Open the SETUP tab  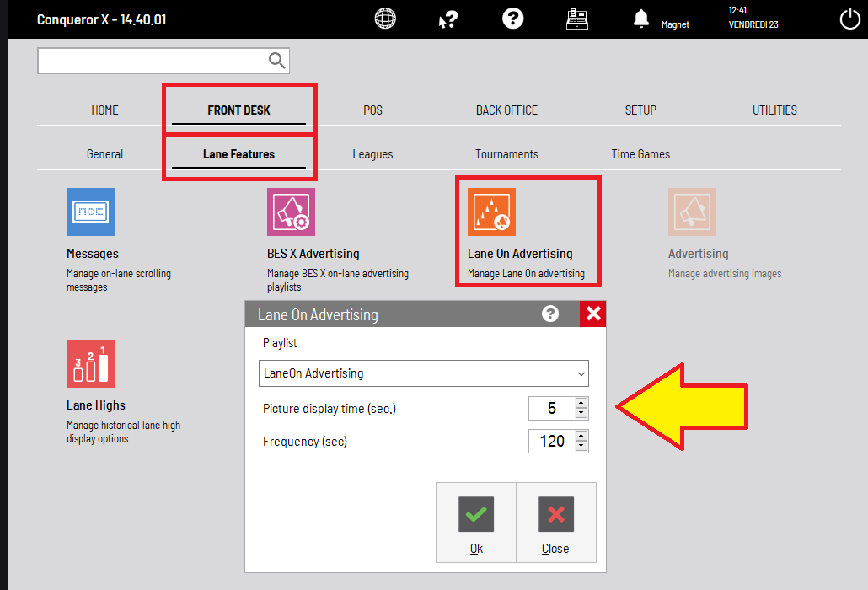[640, 110]
